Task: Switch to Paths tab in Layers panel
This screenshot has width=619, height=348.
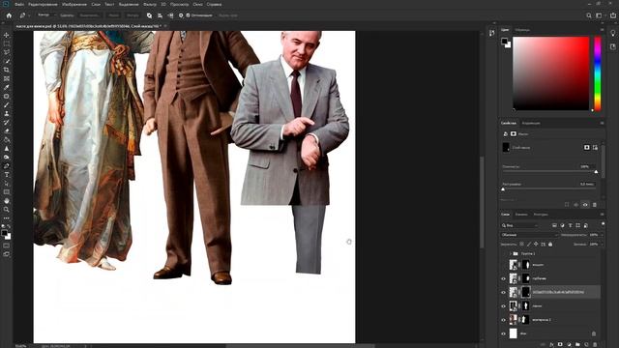Action: coord(541,215)
